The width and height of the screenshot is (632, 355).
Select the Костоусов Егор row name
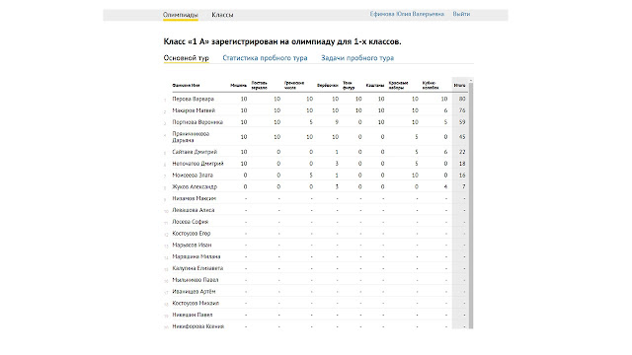coord(191,234)
